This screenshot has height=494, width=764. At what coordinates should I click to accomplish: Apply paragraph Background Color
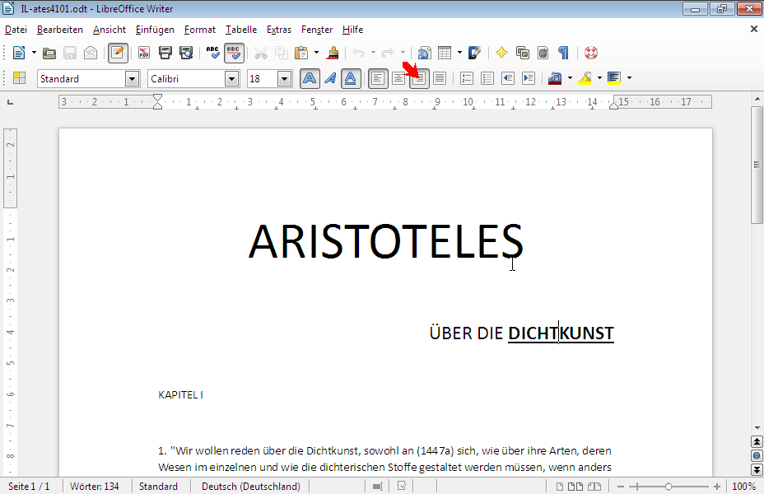point(614,78)
